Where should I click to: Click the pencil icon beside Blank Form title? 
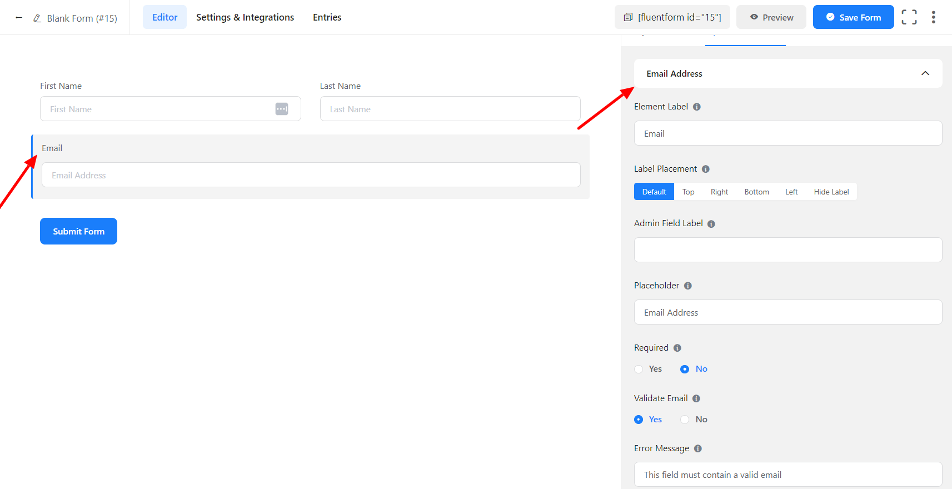tap(37, 18)
